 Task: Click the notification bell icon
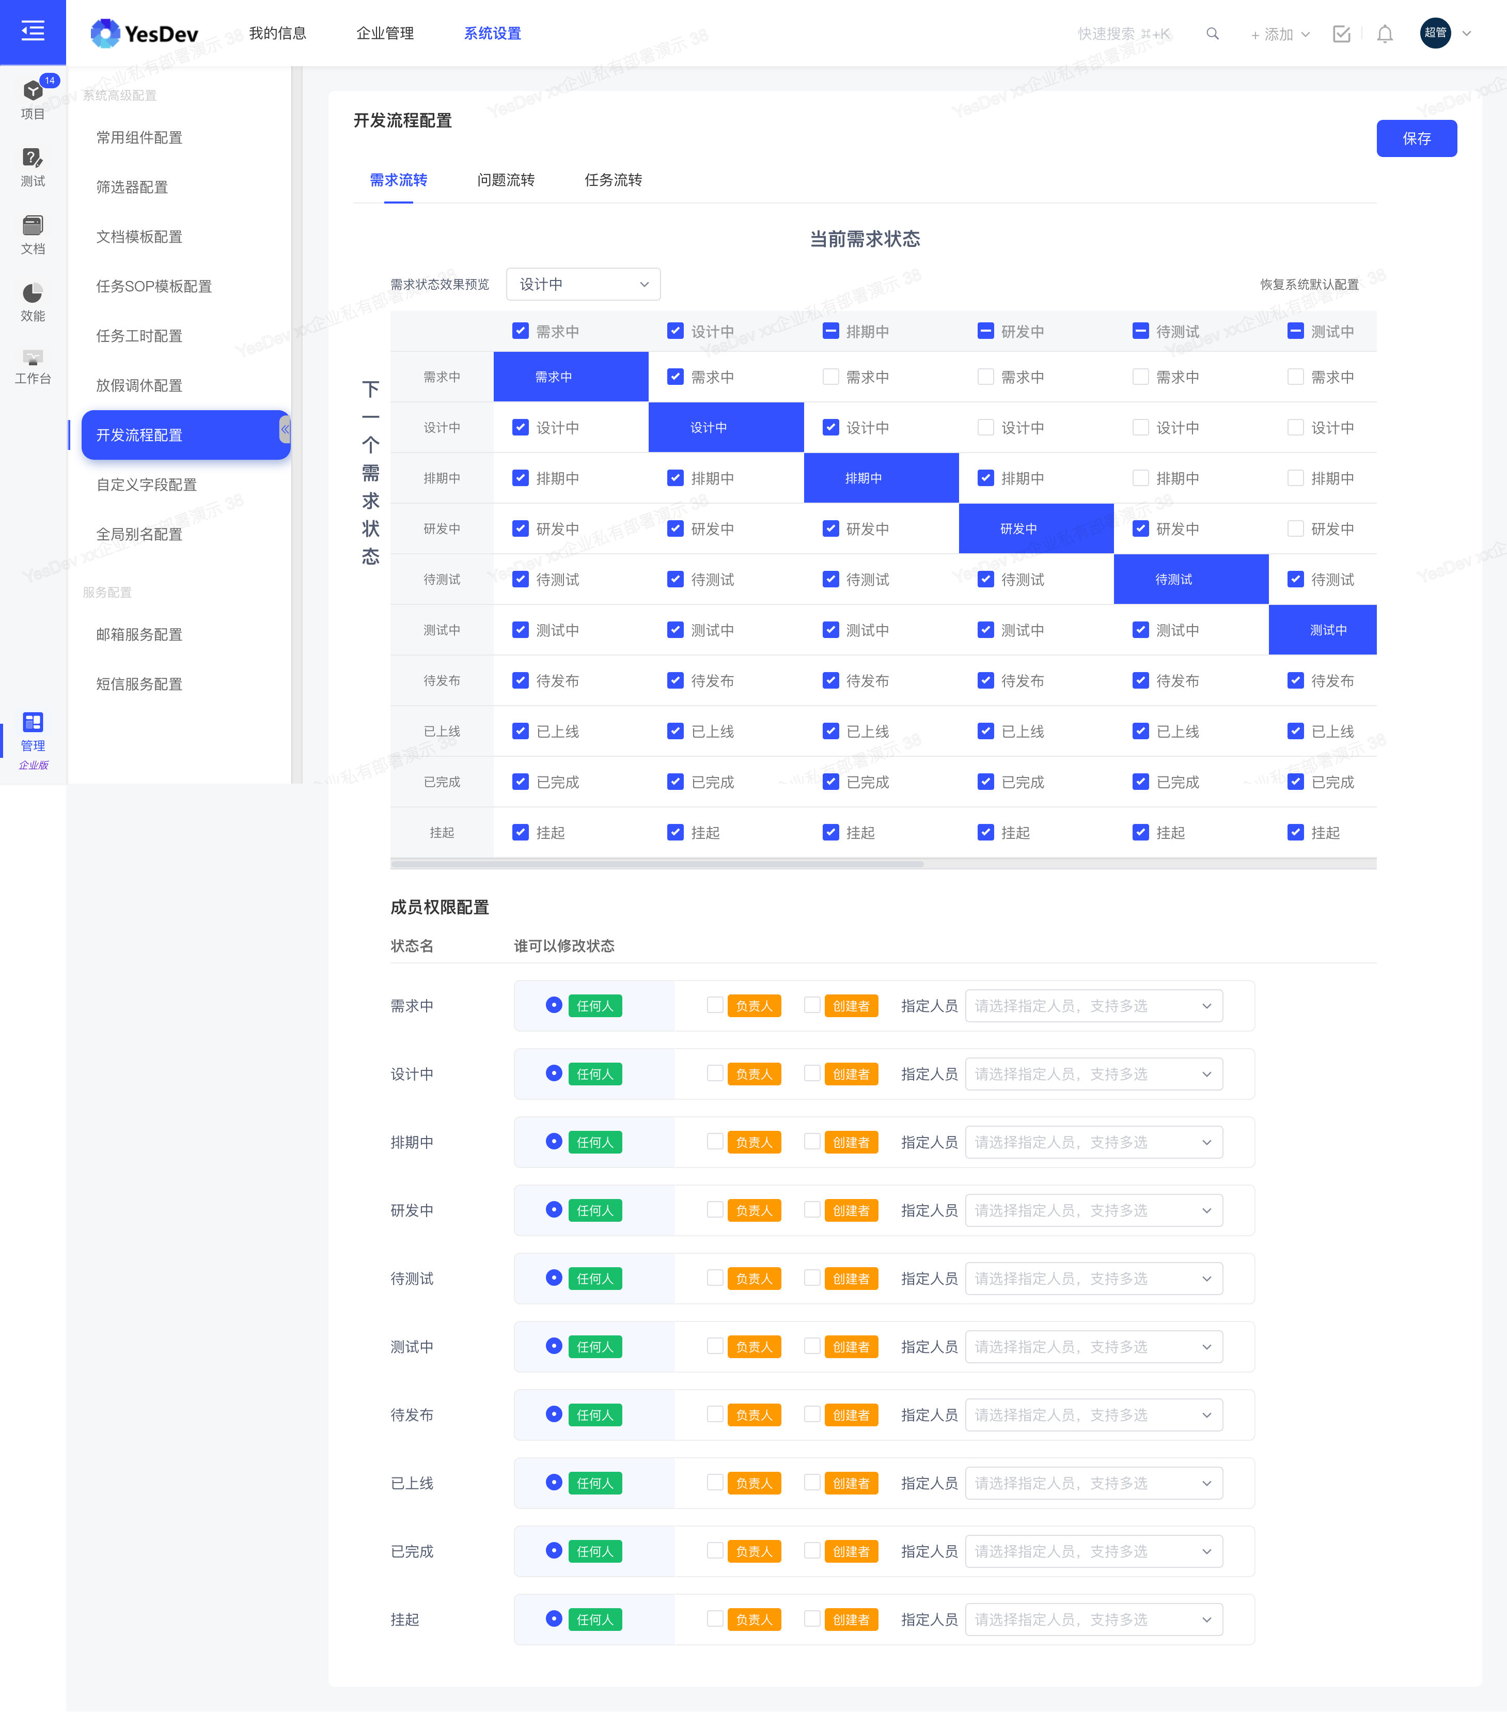pyautogui.click(x=1385, y=34)
